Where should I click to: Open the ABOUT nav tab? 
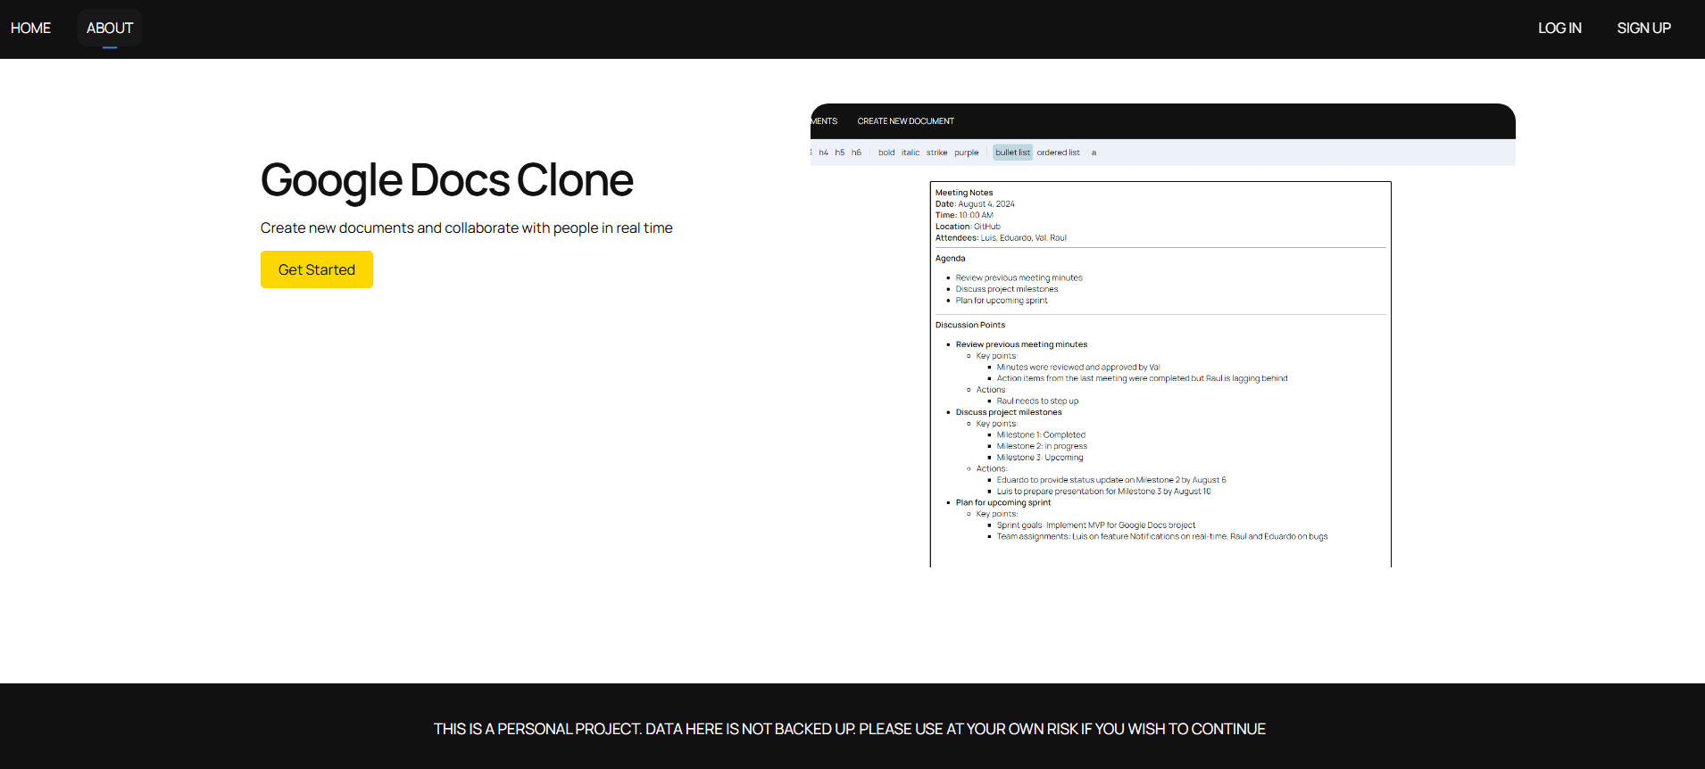[109, 29]
